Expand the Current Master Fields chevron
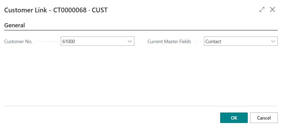The height and width of the screenshot is (128, 283). pyautogui.click(x=273, y=41)
